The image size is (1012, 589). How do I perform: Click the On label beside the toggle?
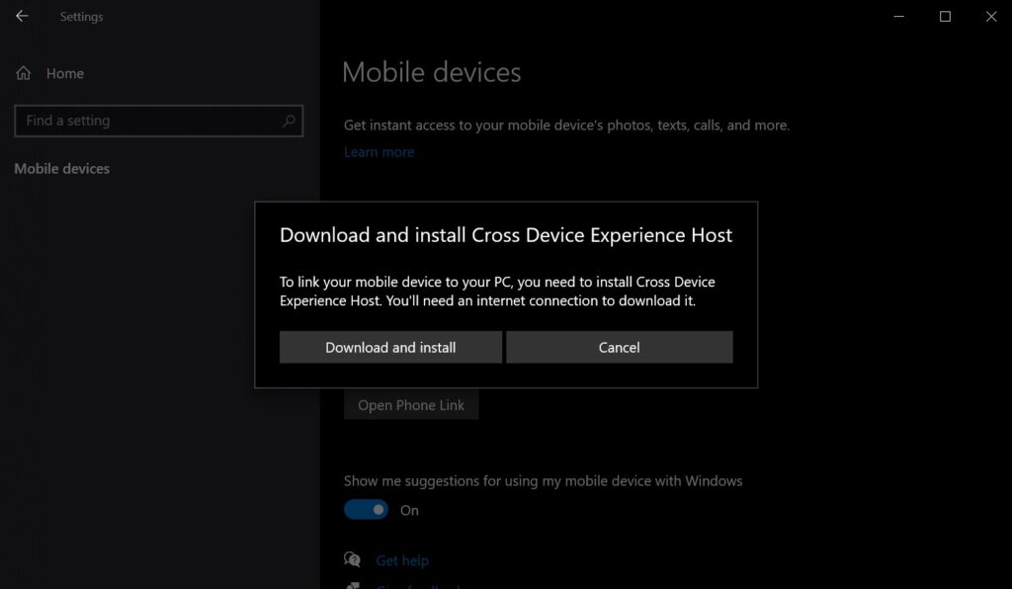(409, 510)
